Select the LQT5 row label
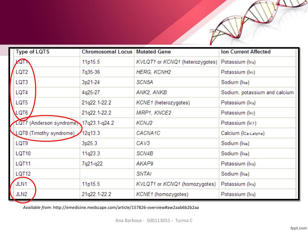The height and width of the screenshot is (231, 308). coord(22,103)
